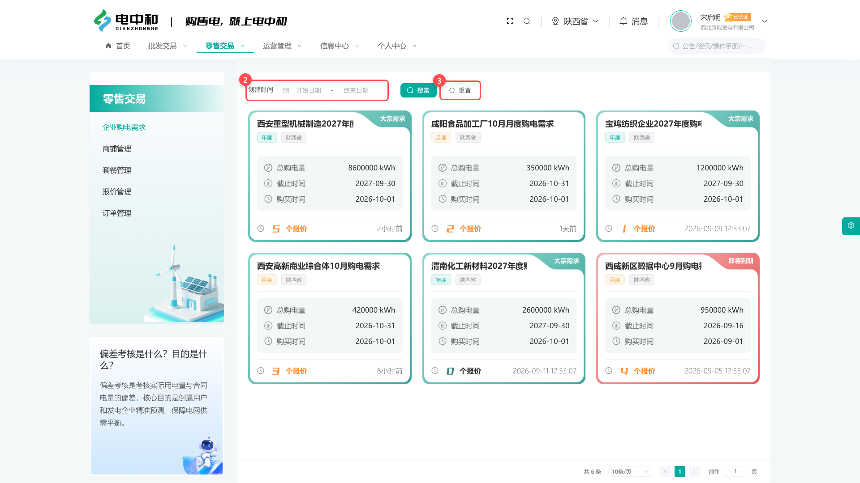860x483 pixels.
Task: Click the 总购电量 icon in 咸阳食品加工厂 card
Action: pos(443,168)
